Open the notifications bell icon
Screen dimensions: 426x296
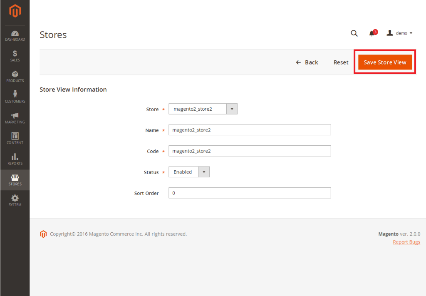click(x=372, y=33)
